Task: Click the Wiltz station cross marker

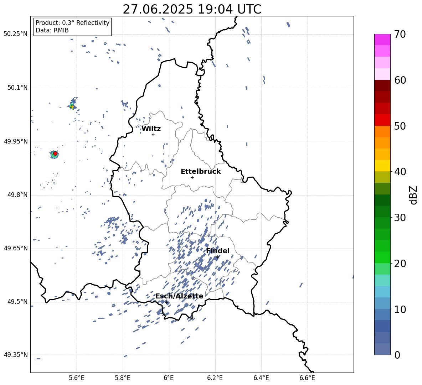Action: [153, 135]
